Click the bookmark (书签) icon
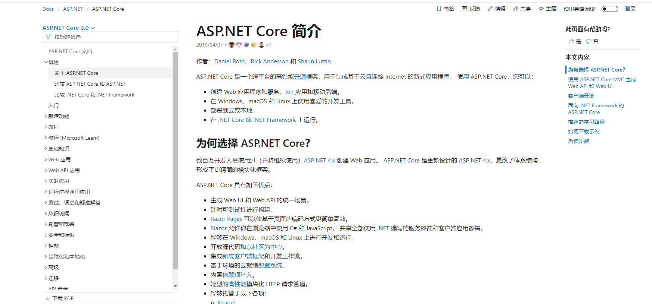 coord(439,9)
